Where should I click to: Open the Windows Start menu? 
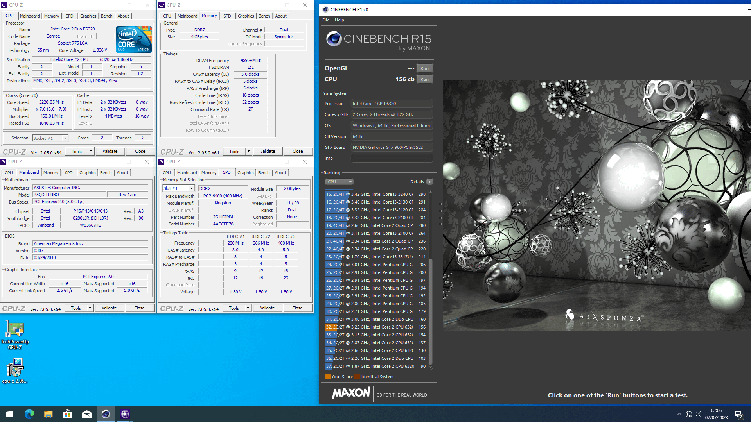coord(9,414)
